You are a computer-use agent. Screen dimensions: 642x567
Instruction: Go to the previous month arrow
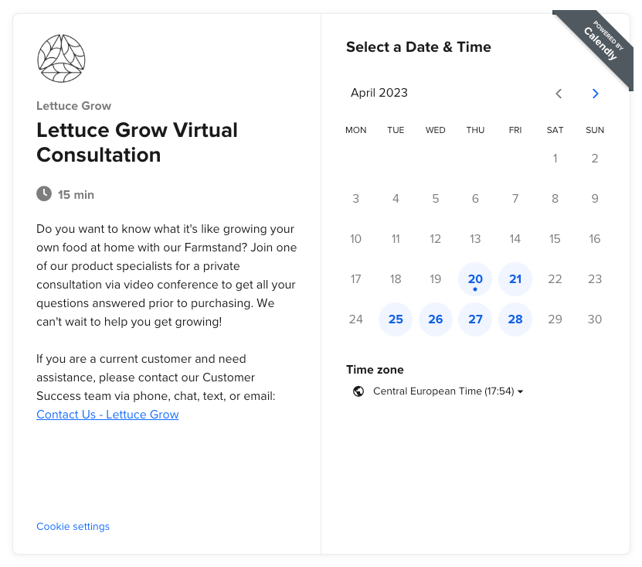(x=559, y=94)
